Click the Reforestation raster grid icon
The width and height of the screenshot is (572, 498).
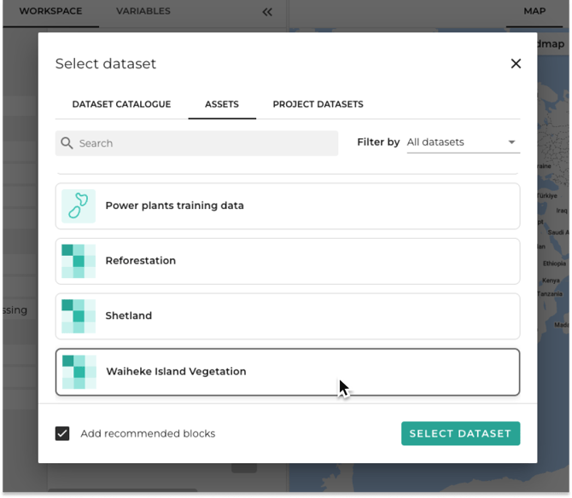click(79, 261)
